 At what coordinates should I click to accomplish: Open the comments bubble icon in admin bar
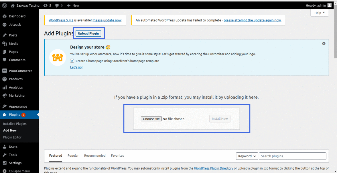click(x=57, y=6)
